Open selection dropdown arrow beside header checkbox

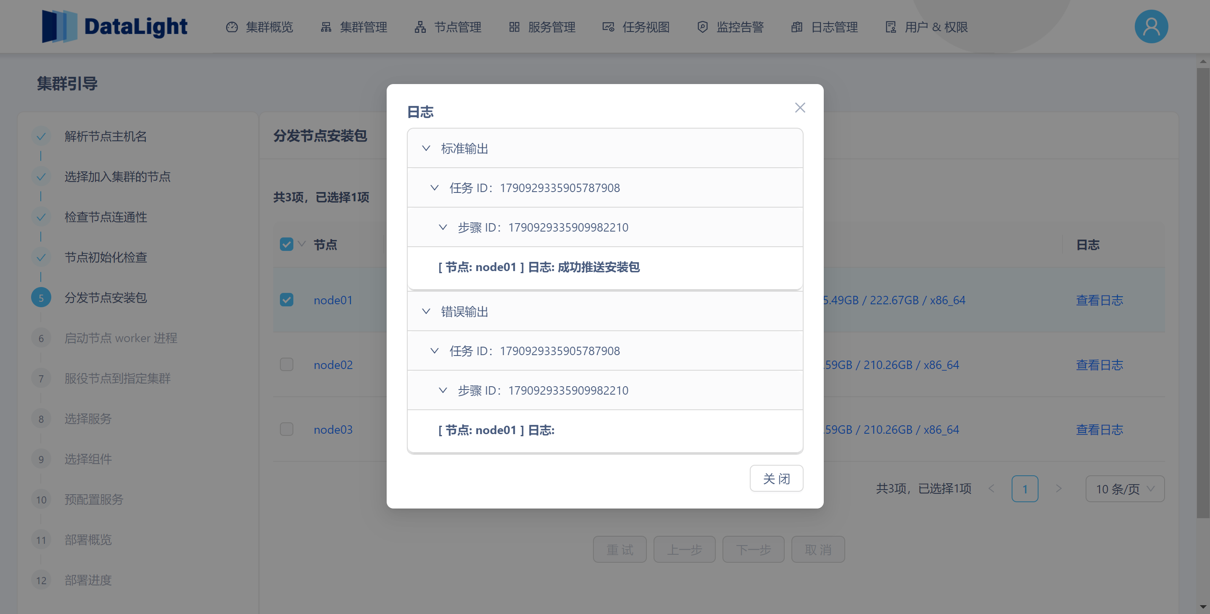[x=302, y=244]
